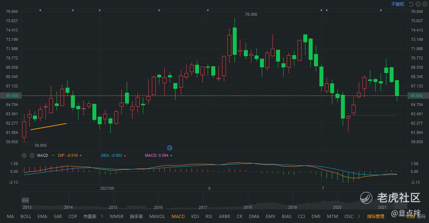Switch sub-chart to WMSR

tap(116, 217)
